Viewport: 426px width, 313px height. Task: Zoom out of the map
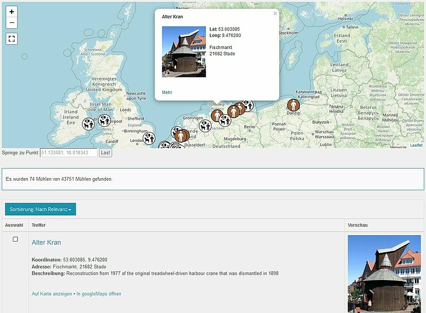12,23
